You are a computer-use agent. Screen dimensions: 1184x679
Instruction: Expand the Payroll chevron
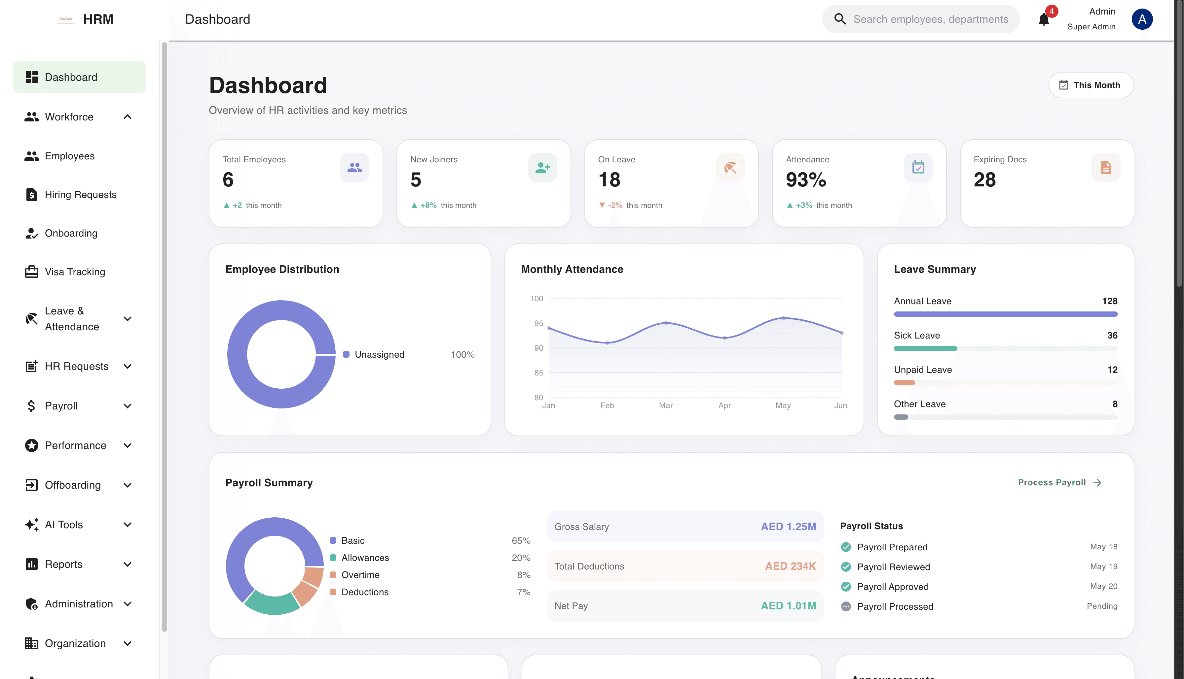click(128, 406)
